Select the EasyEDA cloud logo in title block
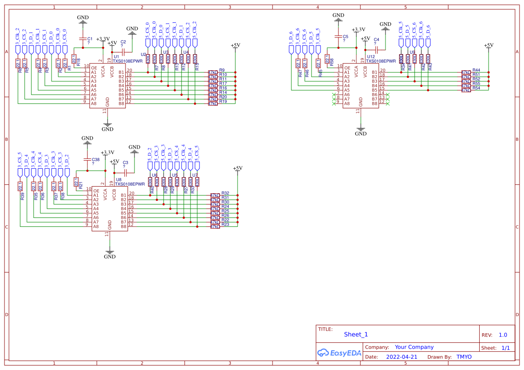The height and width of the screenshot is (370, 524). coord(339,353)
